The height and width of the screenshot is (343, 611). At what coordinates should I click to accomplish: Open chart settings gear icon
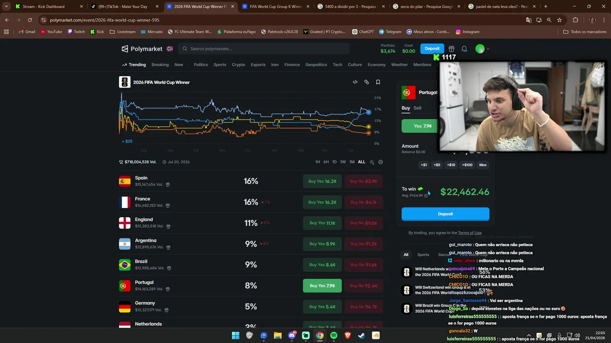[x=380, y=162]
